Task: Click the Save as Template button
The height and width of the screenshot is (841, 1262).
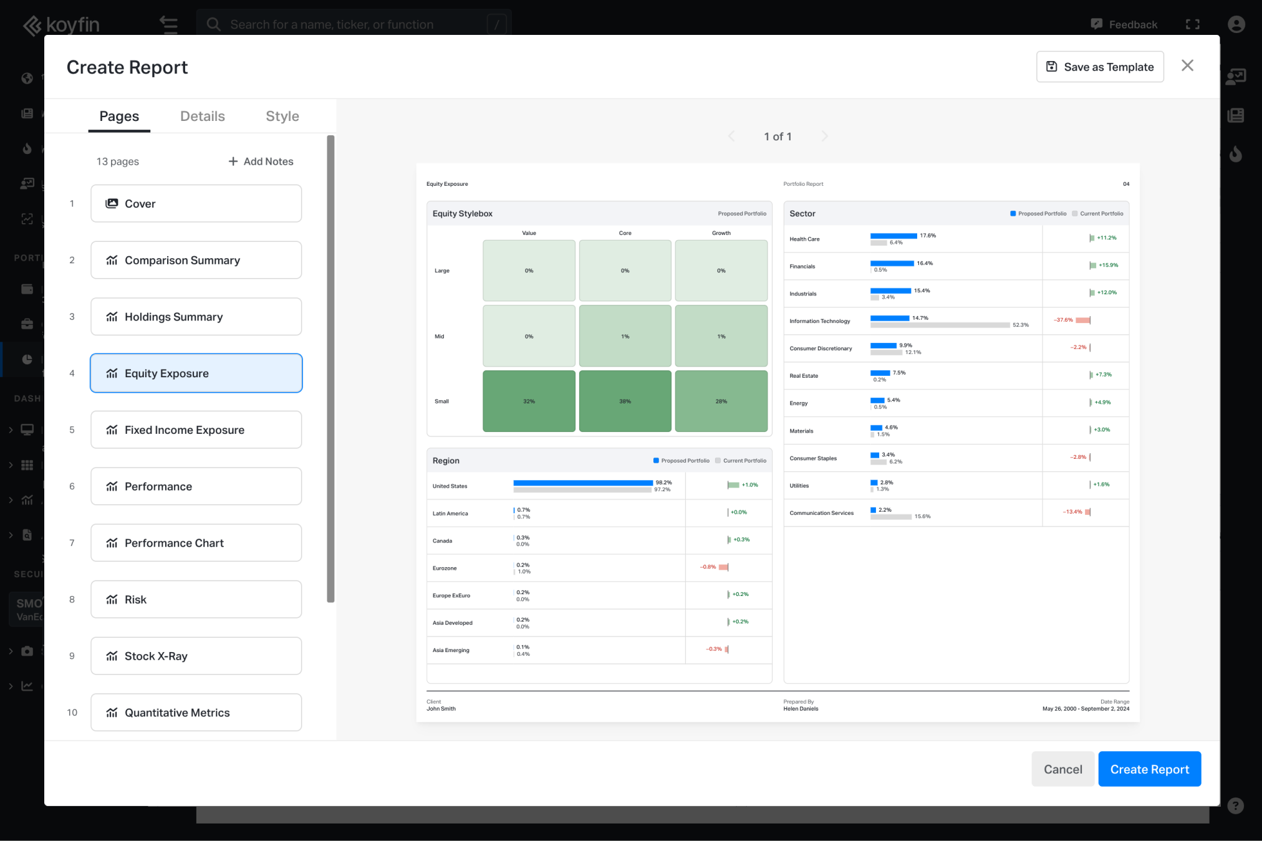Action: (1100, 67)
